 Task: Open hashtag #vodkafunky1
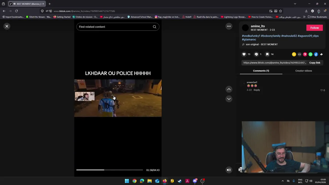click(x=251, y=36)
